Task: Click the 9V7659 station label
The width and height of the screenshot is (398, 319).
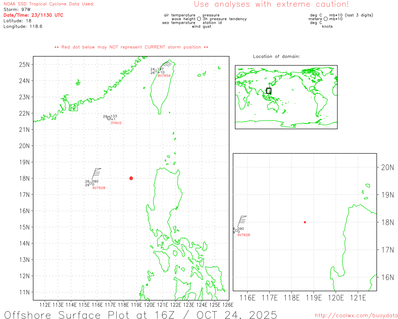Action: [164, 76]
